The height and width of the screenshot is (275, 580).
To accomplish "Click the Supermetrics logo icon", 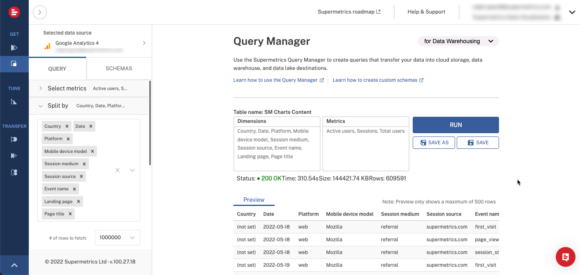I will [x=14, y=12].
